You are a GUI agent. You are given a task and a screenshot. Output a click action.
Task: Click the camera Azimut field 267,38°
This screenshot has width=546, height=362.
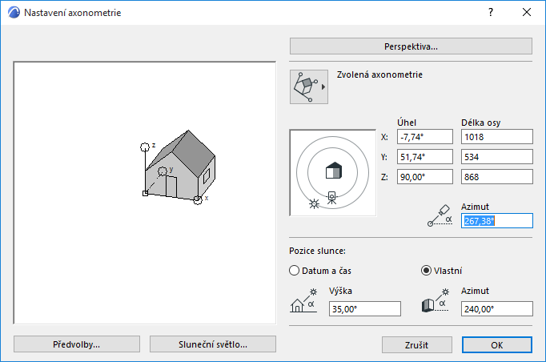[x=497, y=221]
